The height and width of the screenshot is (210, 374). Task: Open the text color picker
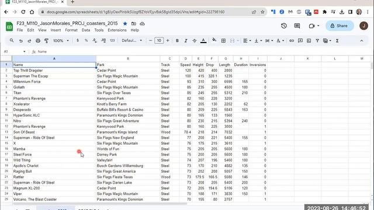(203, 41)
